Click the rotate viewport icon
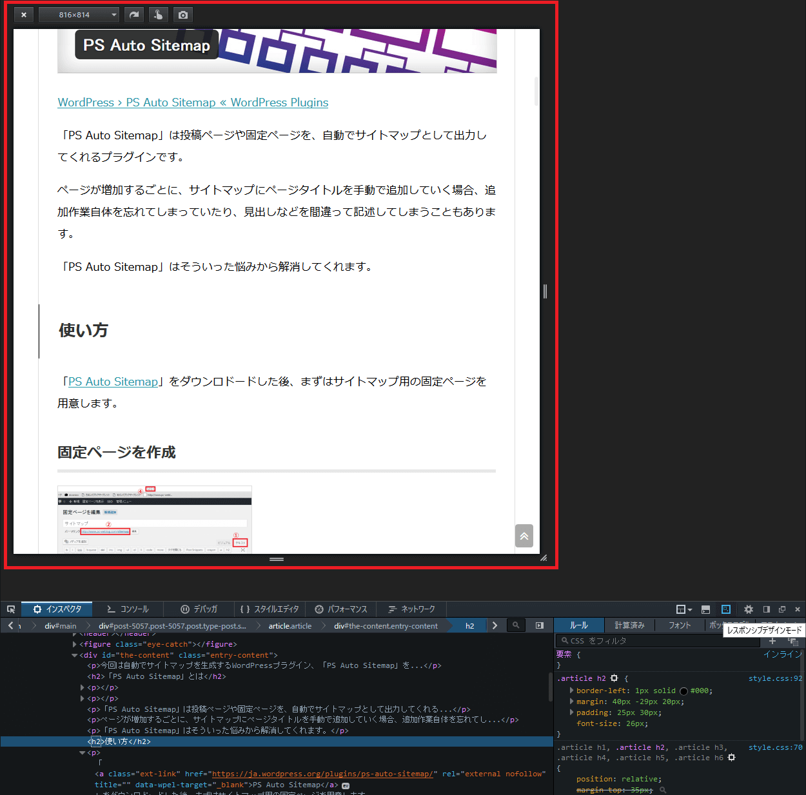Viewport: 806px width, 795px height. (134, 15)
